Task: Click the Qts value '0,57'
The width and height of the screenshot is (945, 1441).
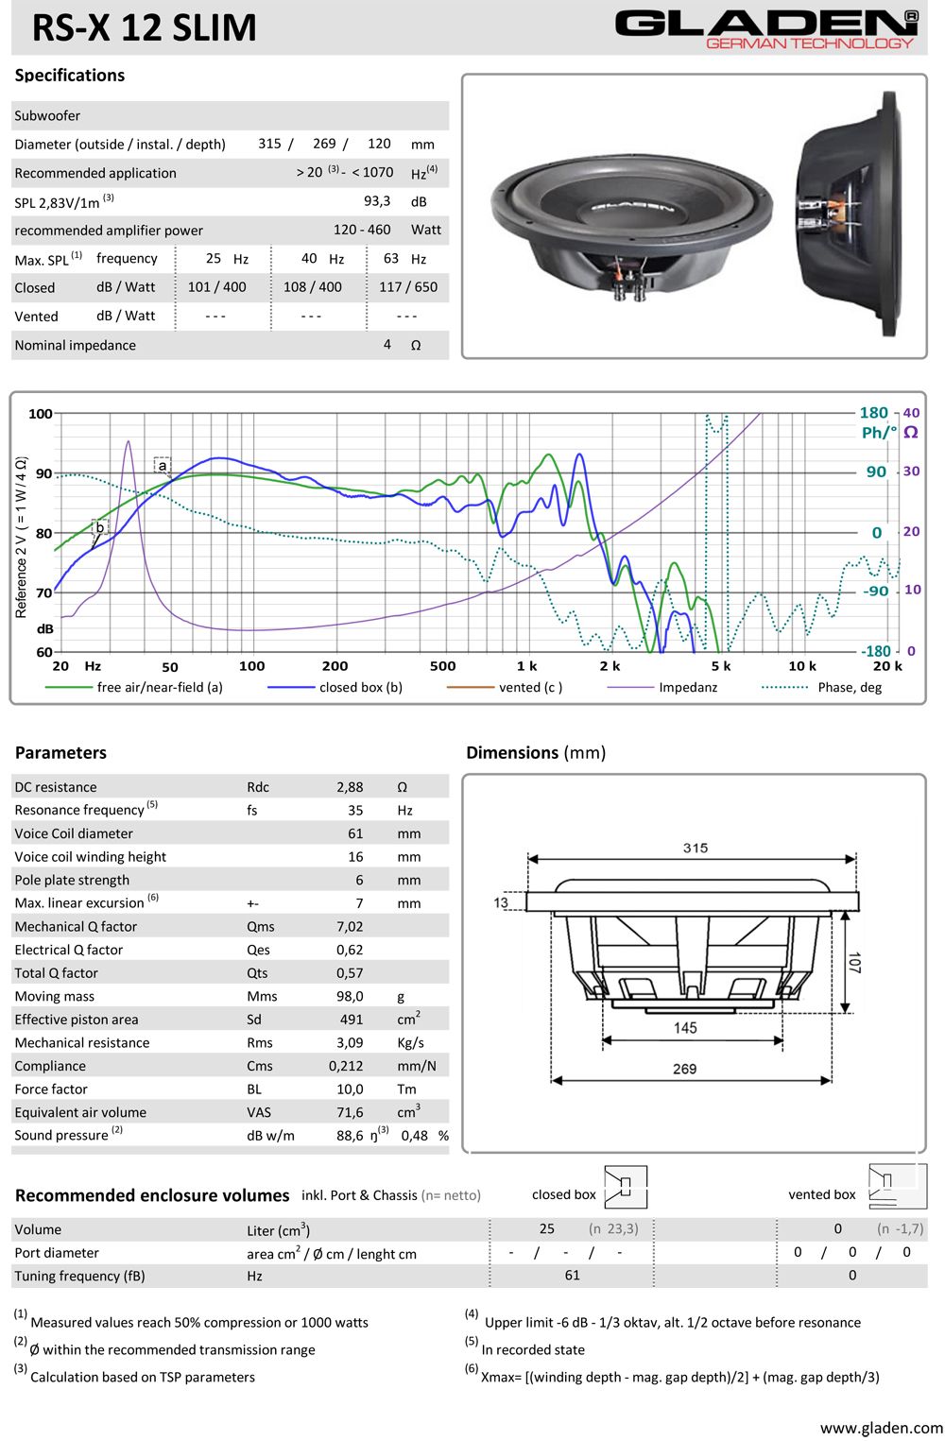Action: (x=350, y=973)
